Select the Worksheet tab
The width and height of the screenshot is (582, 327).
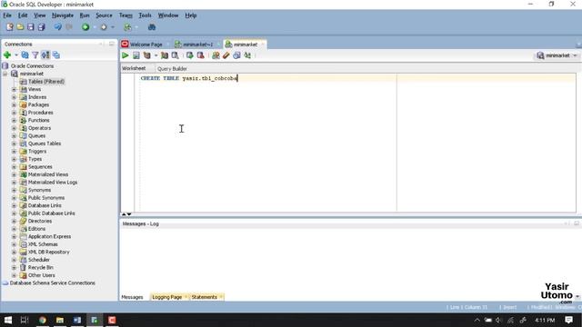click(x=134, y=68)
